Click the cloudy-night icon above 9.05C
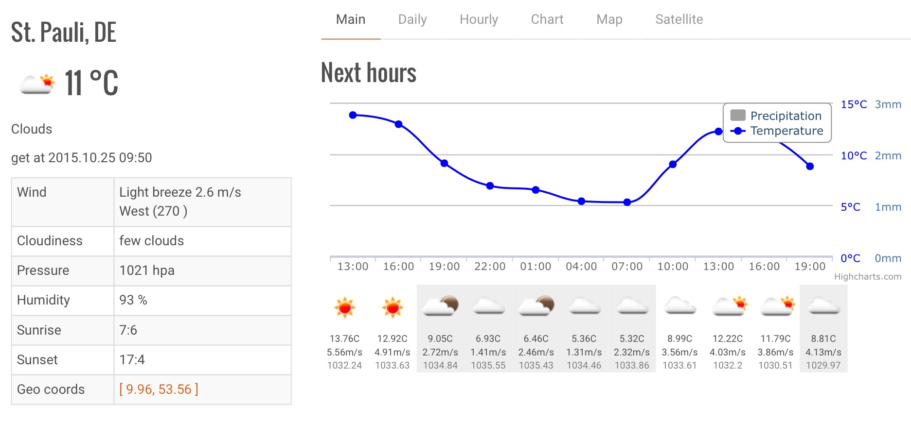This screenshot has height=422, width=911. 440,306
